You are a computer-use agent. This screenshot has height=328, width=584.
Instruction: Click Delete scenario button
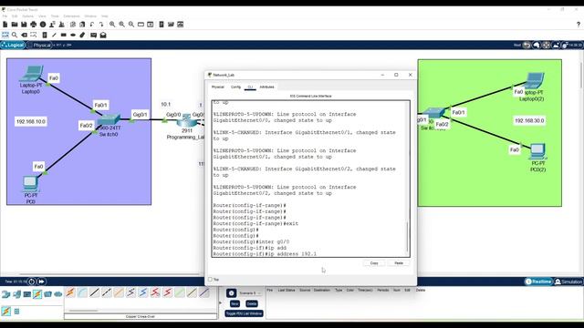pyautogui.click(x=252, y=303)
